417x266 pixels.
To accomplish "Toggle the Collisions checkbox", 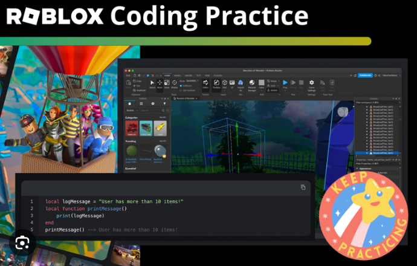I will pyautogui.click(x=181, y=86).
